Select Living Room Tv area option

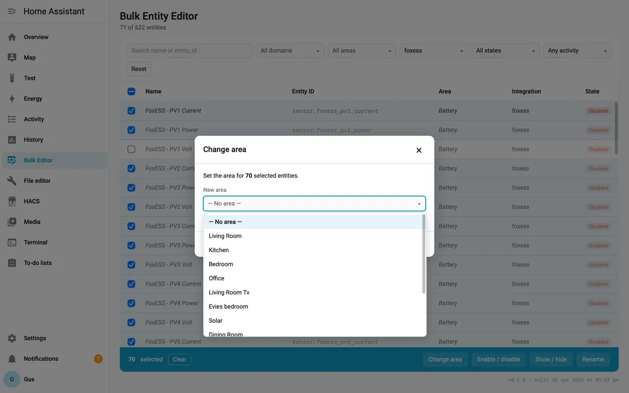[313, 293]
